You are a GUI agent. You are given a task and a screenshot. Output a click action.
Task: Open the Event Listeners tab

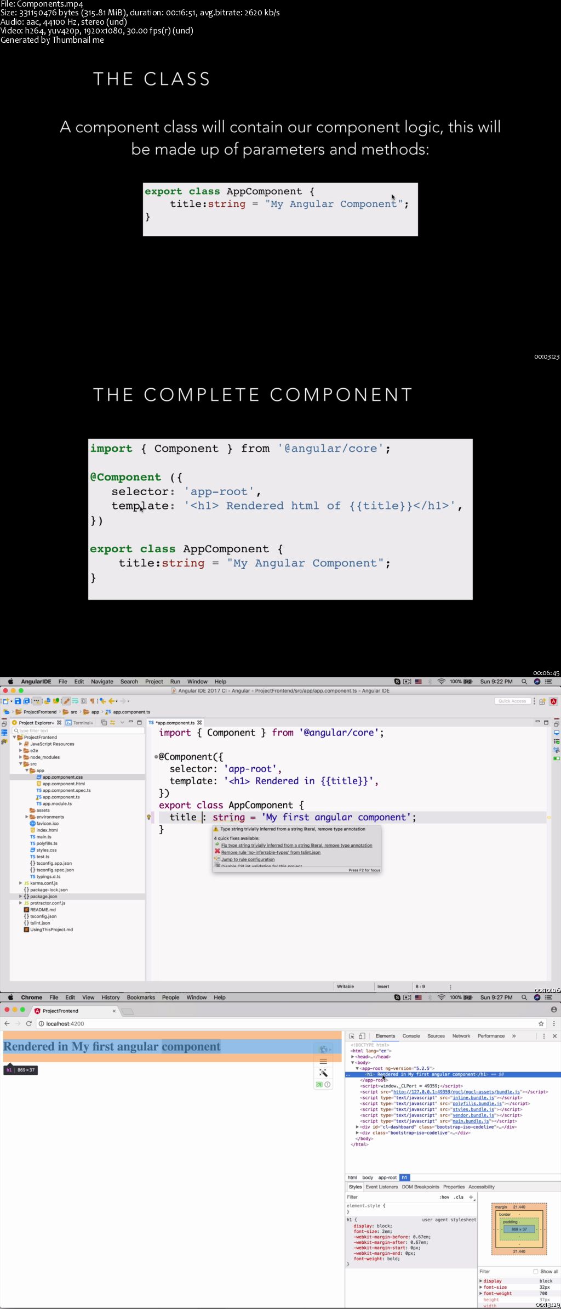382,1187
